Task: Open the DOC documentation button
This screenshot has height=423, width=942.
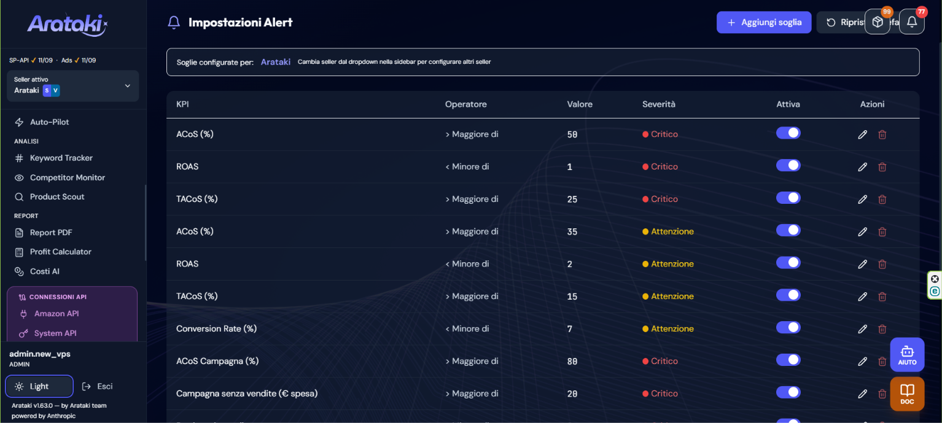Action: [907, 394]
